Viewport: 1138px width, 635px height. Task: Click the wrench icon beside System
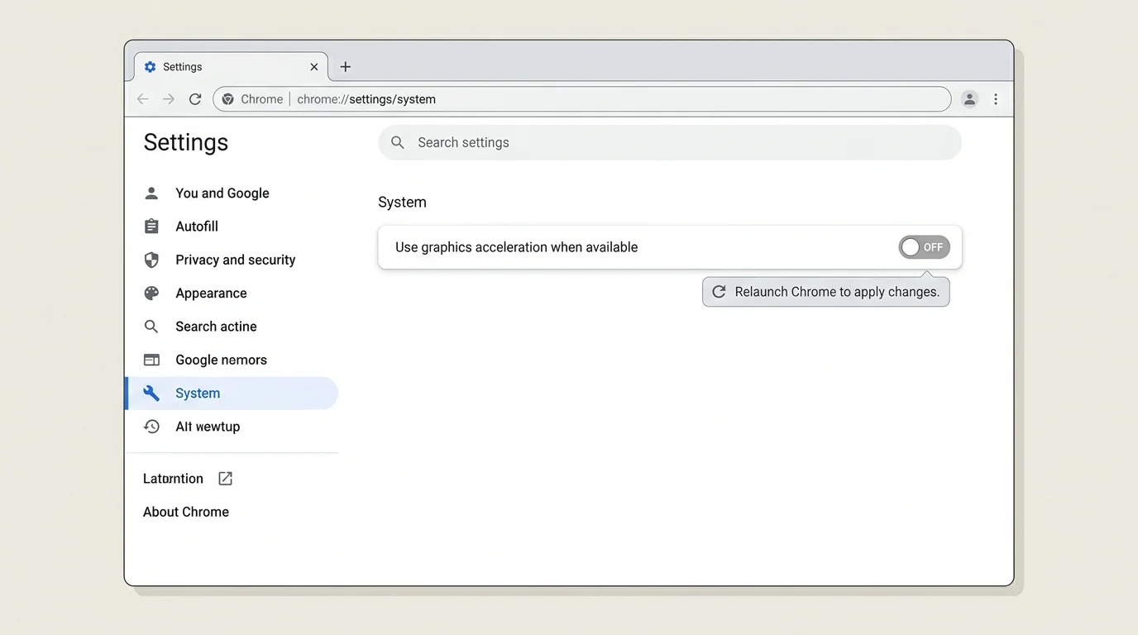coord(151,394)
